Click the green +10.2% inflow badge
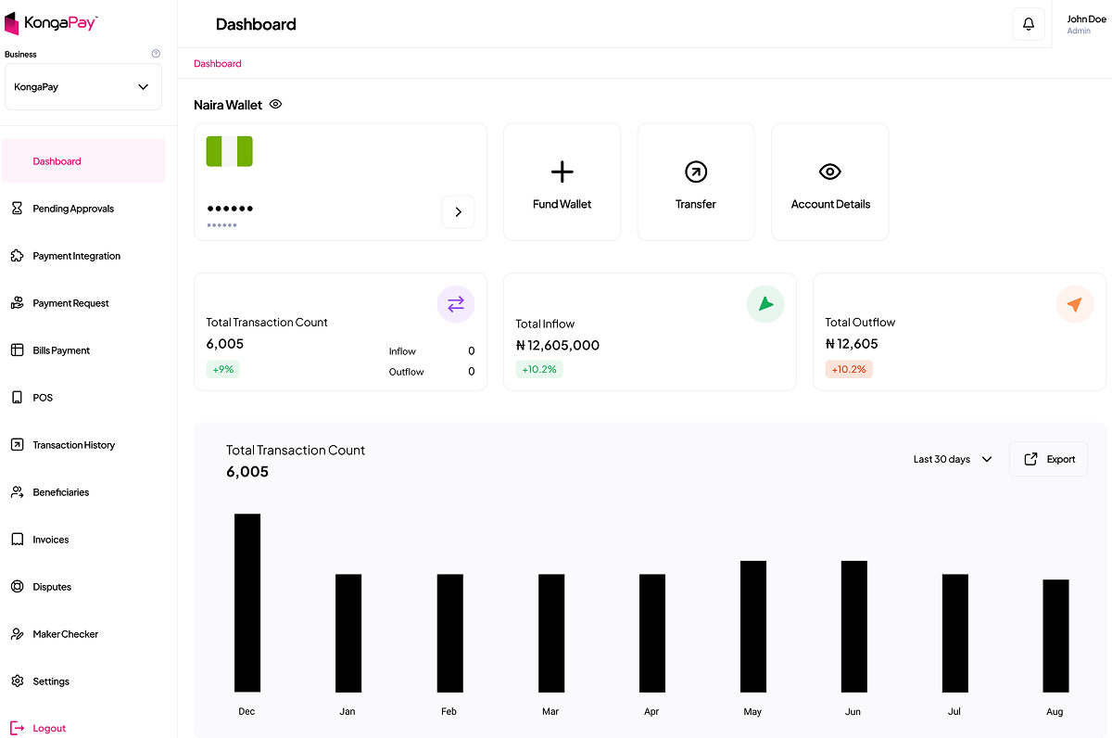1112x738 pixels. coord(539,369)
